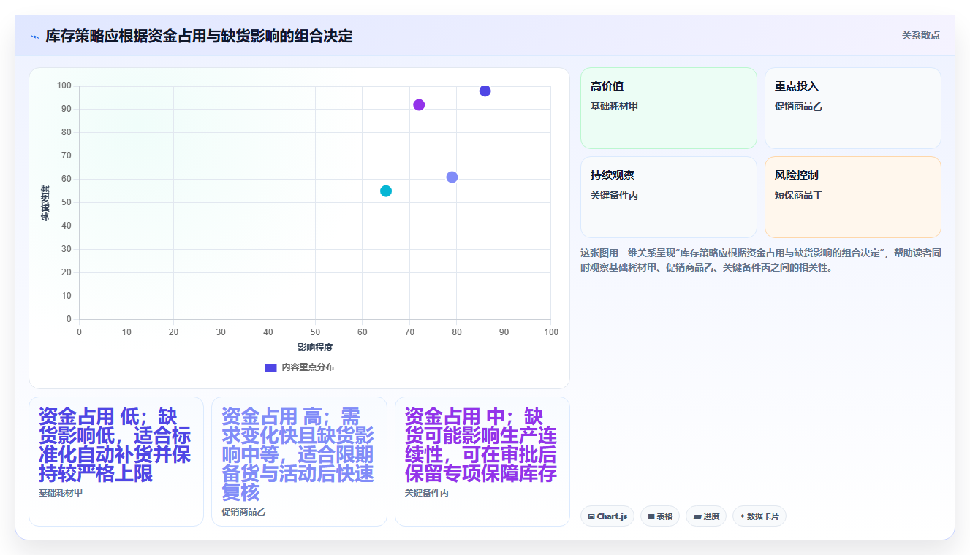This screenshot has height=555, width=970.
Task: Click the icon in the 表格 tag
Action: pos(651,516)
